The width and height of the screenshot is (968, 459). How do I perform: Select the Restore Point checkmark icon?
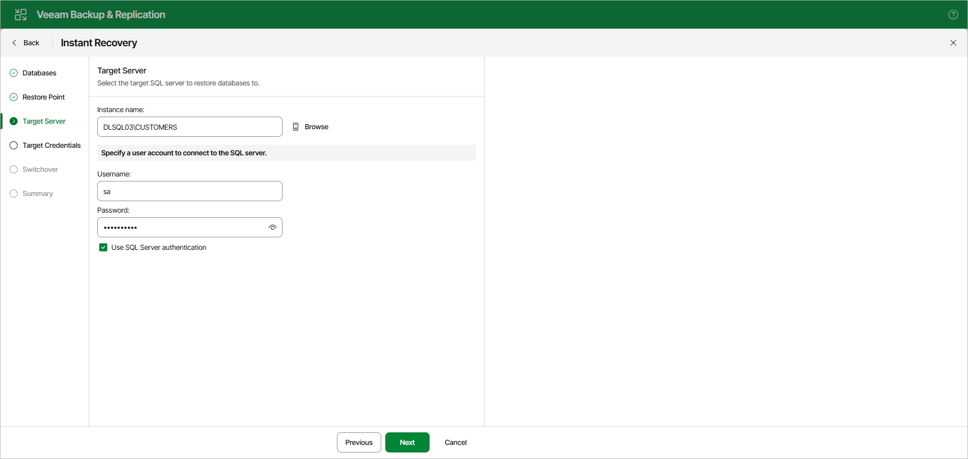pyautogui.click(x=14, y=97)
